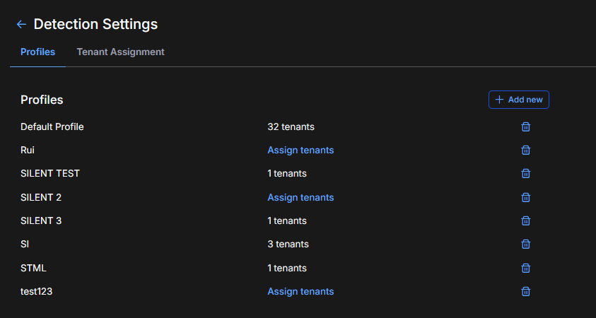Switch to the Tenant Assignment tab
This screenshot has width=596, height=318.
(120, 52)
